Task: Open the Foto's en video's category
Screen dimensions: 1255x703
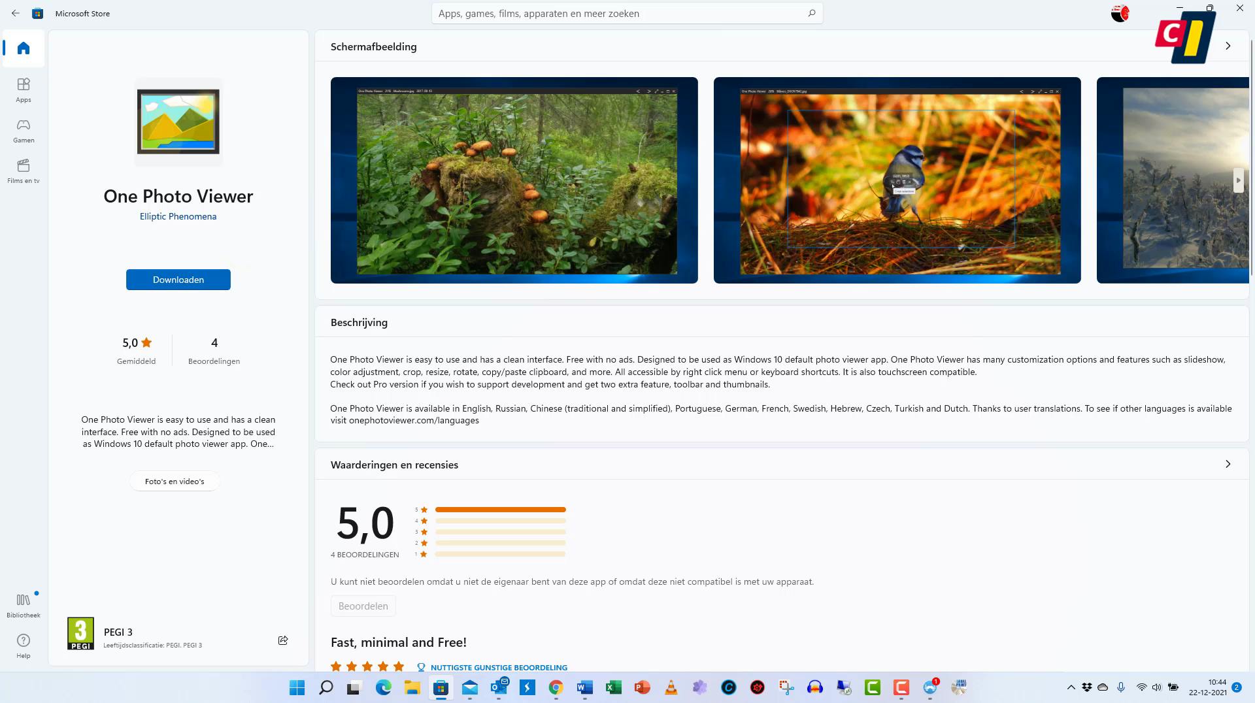Action: [x=175, y=482]
